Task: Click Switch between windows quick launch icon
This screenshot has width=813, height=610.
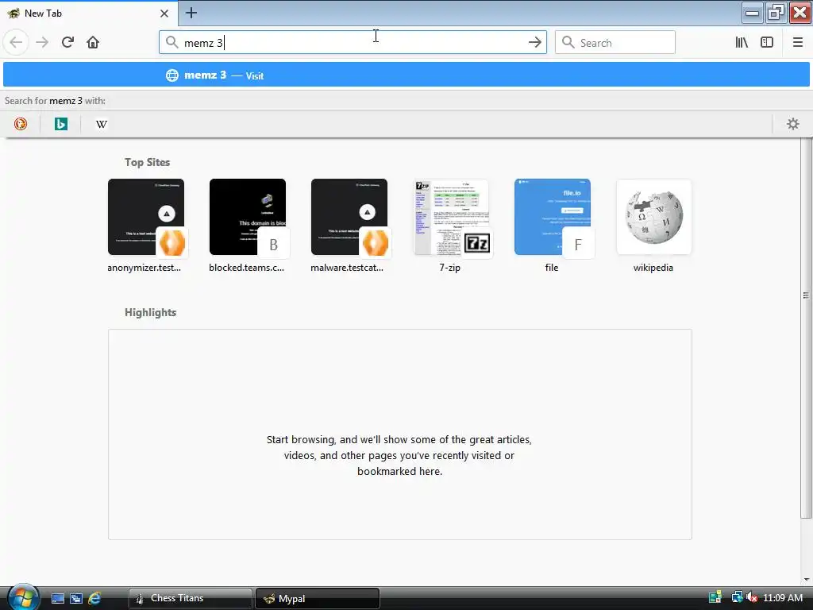Action: (x=76, y=599)
